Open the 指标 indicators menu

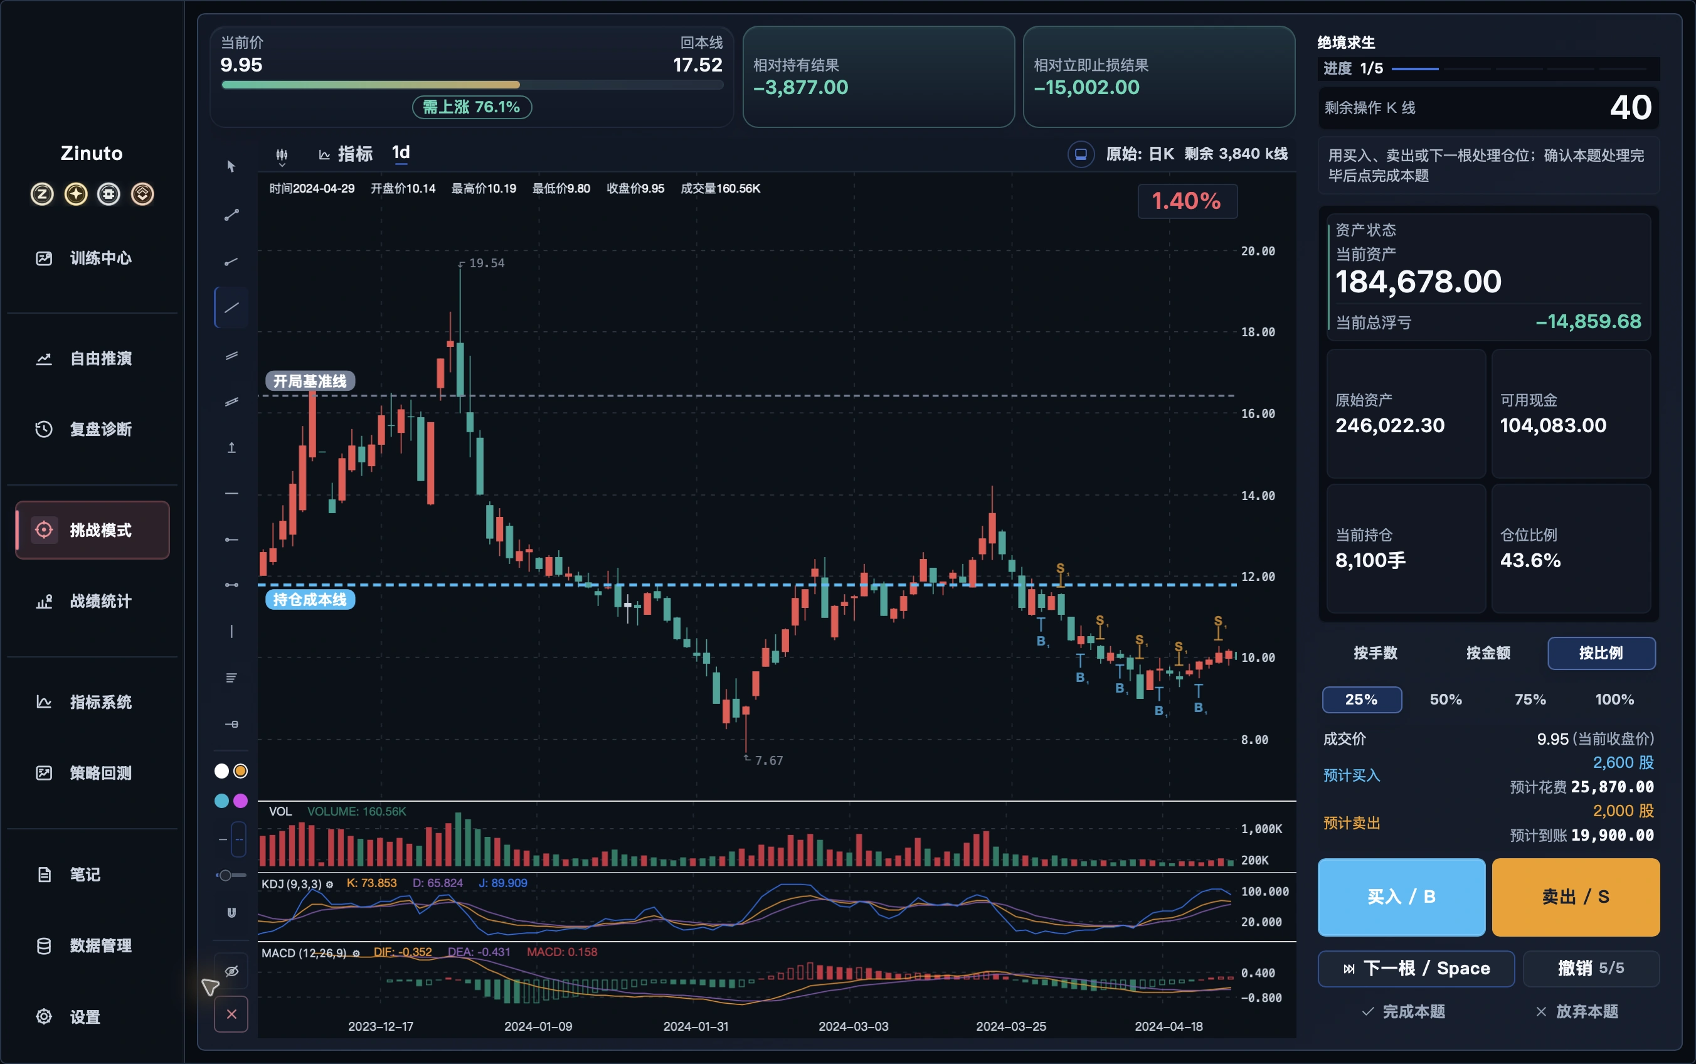pos(345,154)
